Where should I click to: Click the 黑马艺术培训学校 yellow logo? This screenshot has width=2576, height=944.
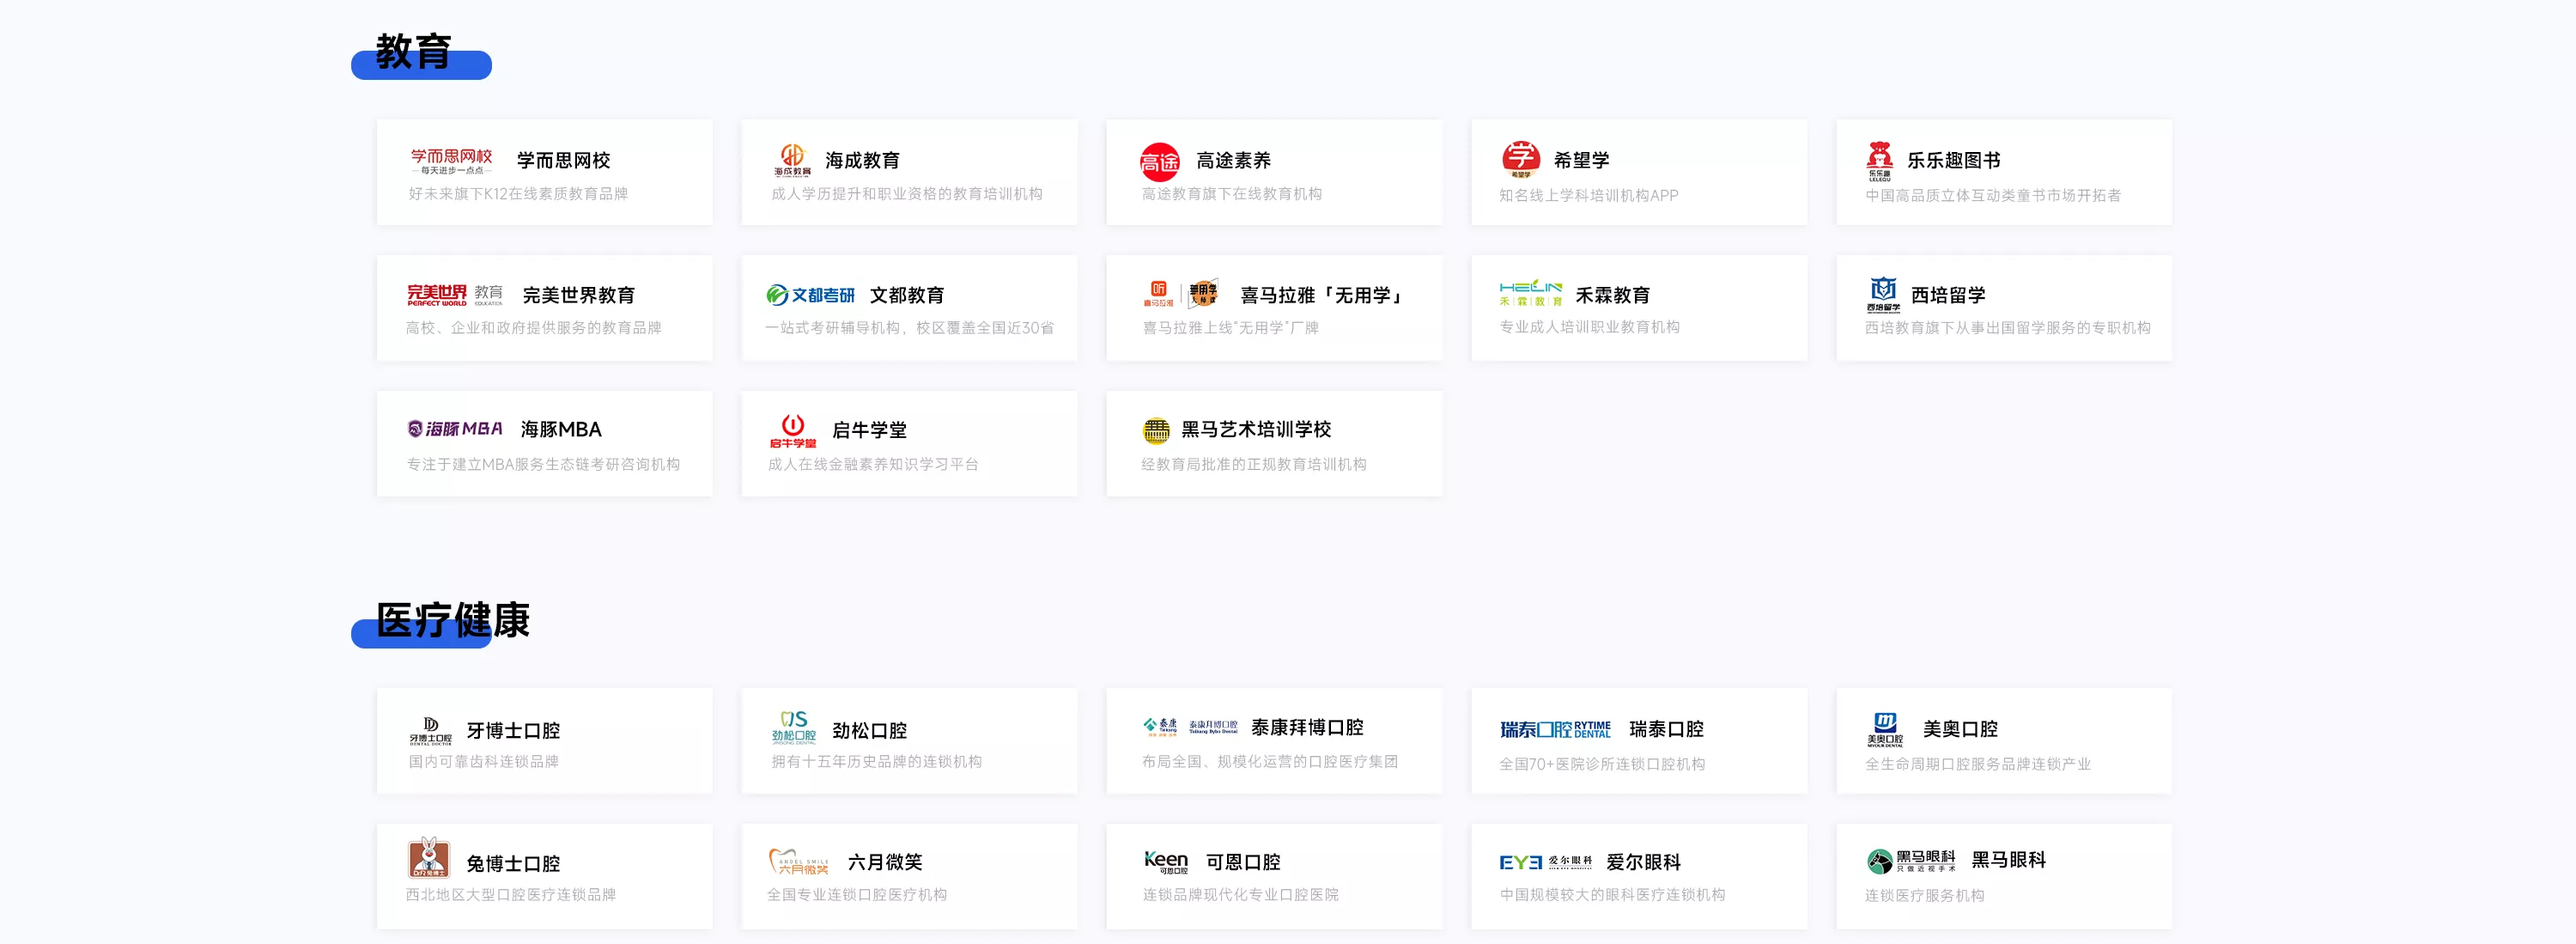pyautogui.click(x=1155, y=430)
